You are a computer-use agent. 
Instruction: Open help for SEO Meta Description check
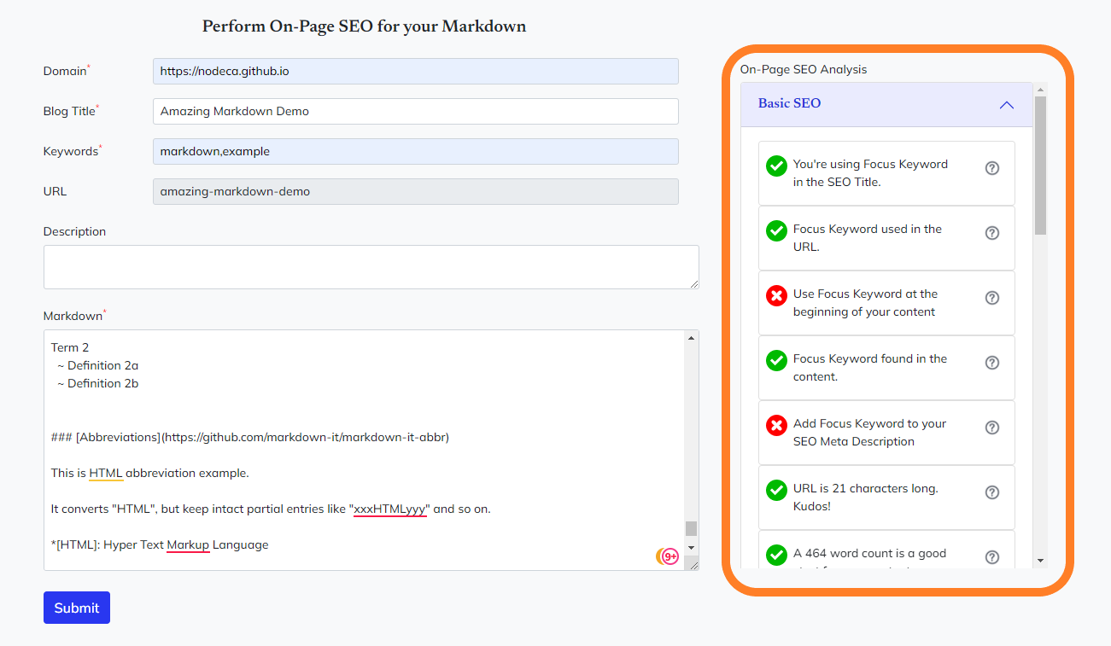[991, 428]
